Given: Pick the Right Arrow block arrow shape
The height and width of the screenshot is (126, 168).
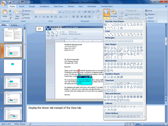Looking at the screenshot, I should [105, 64].
